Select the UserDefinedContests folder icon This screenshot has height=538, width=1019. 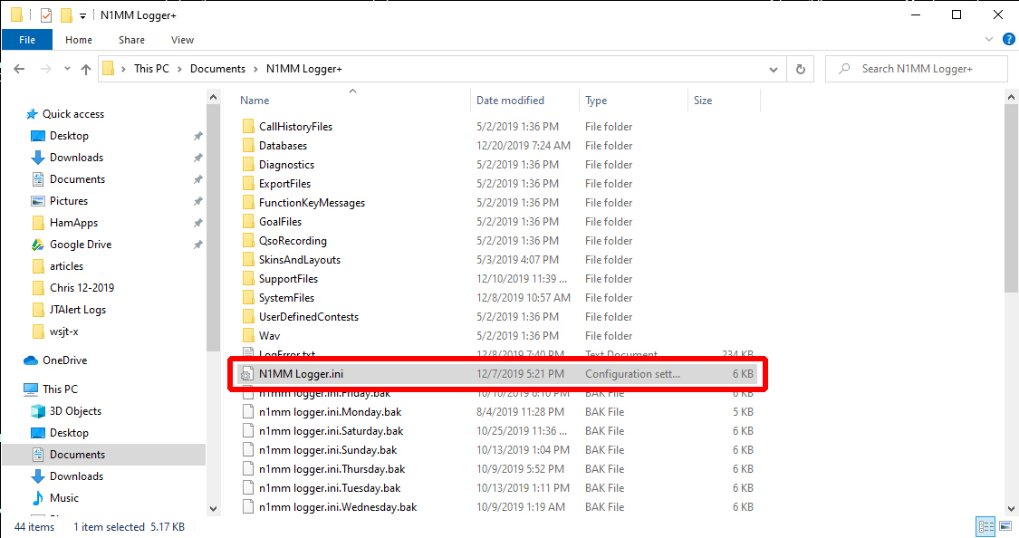click(247, 316)
